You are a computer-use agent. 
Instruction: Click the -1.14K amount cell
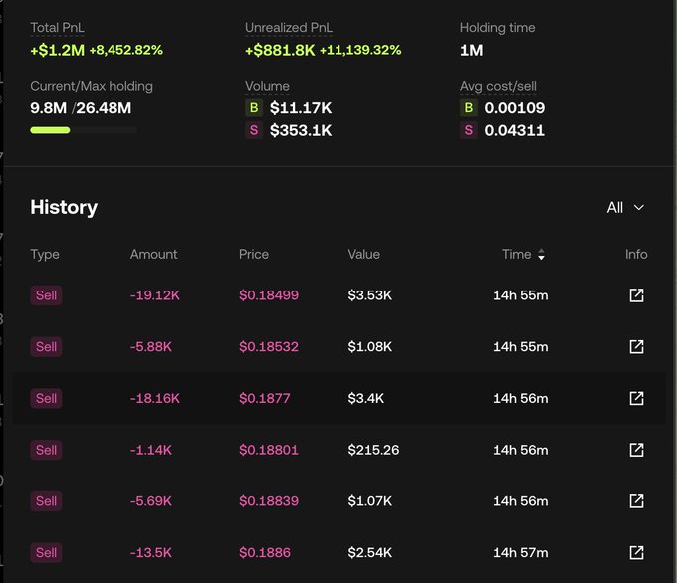[150, 450]
